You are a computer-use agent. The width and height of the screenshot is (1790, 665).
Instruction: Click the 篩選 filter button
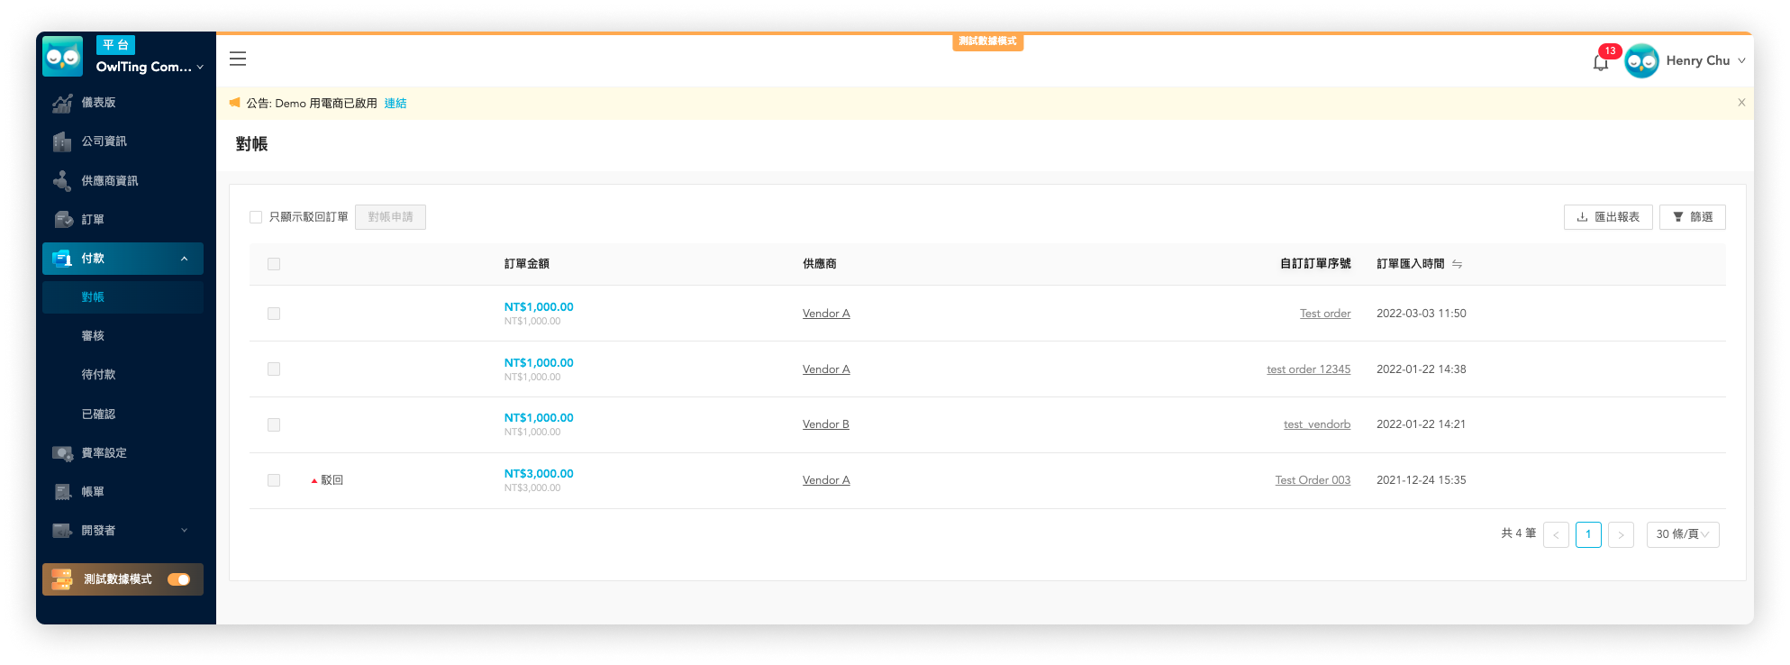(1693, 217)
